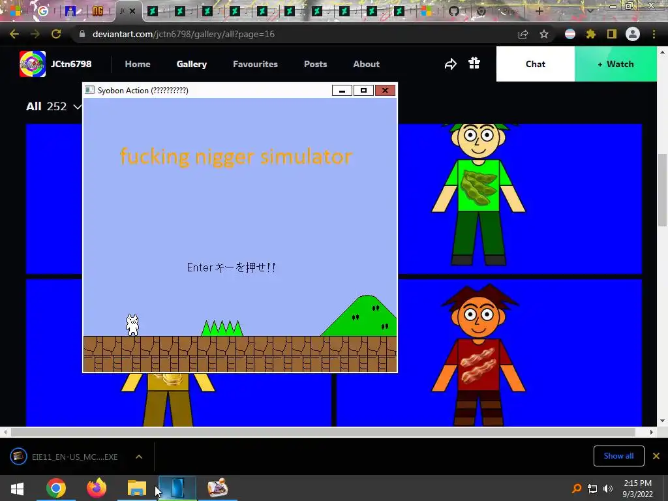Open Chrome's three-dot menu

(654, 34)
